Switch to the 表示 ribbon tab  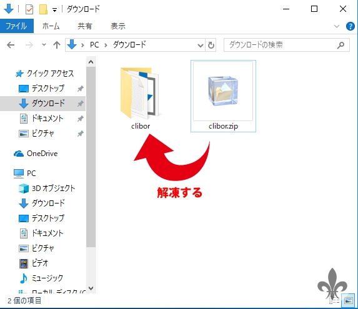point(118,26)
